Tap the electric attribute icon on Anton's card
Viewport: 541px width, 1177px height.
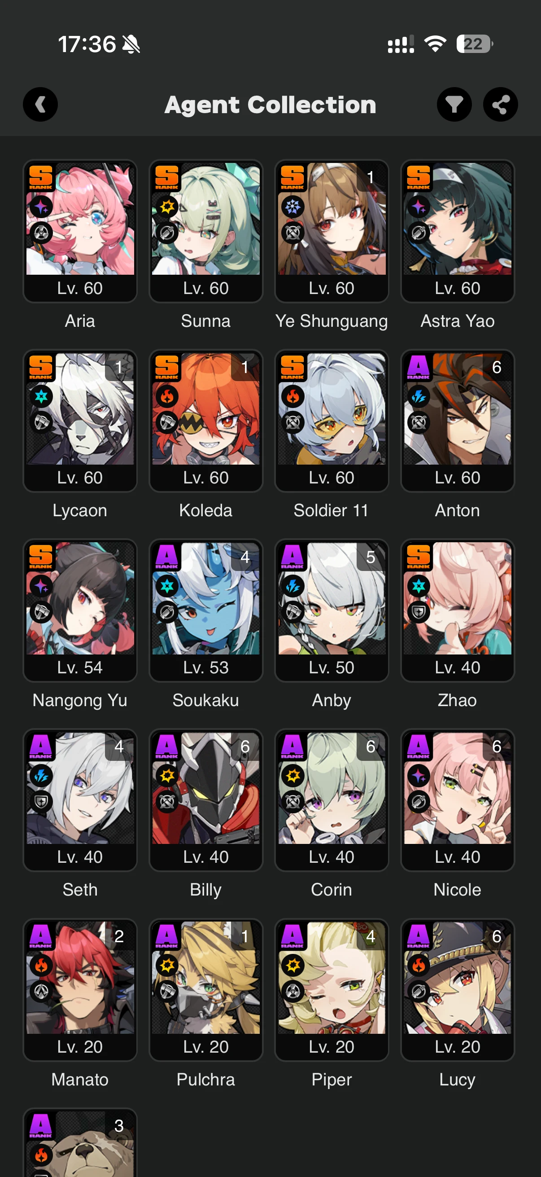pyautogui.click(x=419, y=396)
